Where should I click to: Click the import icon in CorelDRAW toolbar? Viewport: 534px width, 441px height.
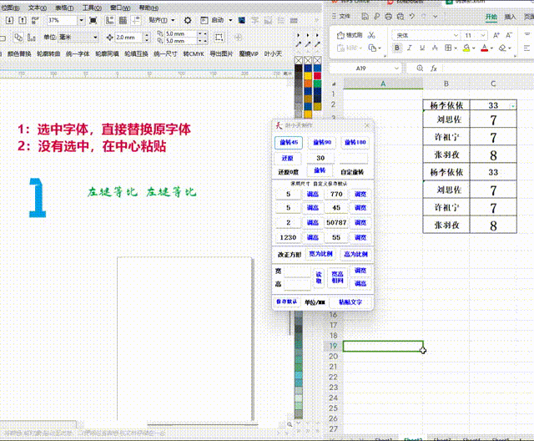[9, 20]
